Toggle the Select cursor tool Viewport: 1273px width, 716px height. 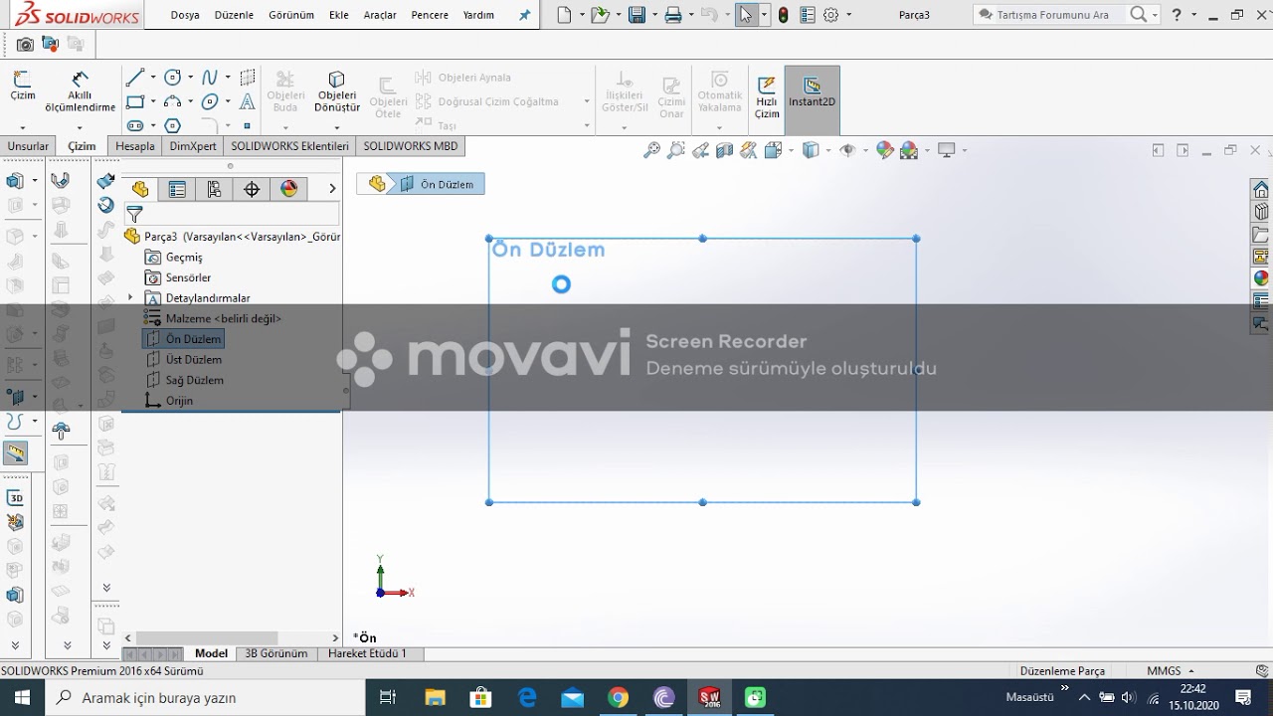point(746,15)
